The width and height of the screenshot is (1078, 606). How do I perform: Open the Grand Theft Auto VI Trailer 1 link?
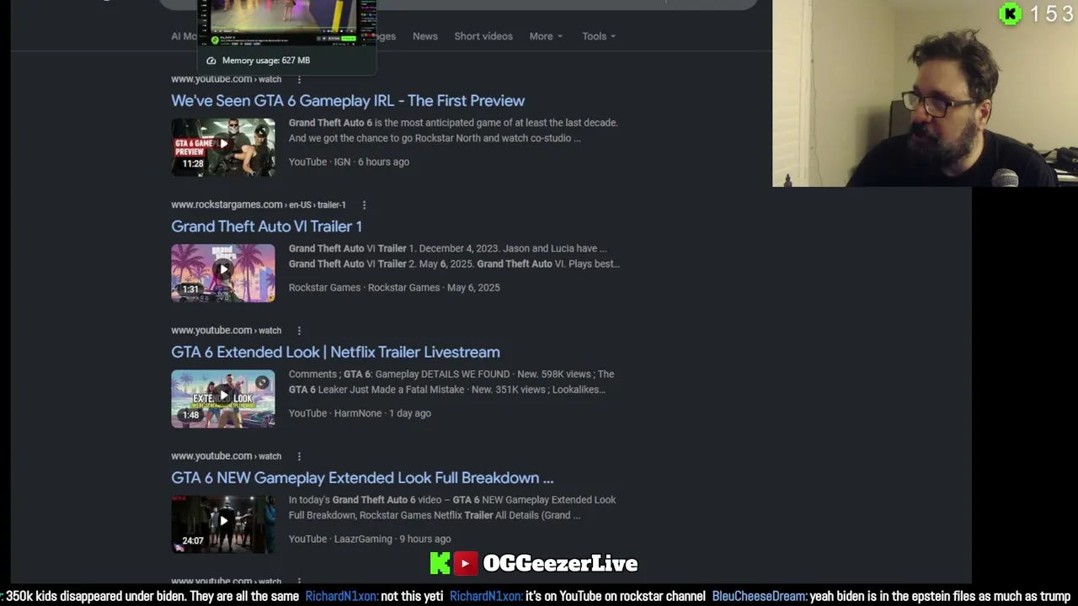(x=266, y=226)
